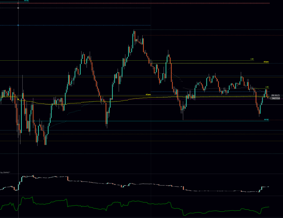Select the dOpen label above the price tag

click(266, 62)
